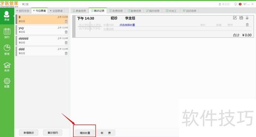Screen dimensions: 256x137
Task: Open the 收费信息 tab
Action: 116,11
